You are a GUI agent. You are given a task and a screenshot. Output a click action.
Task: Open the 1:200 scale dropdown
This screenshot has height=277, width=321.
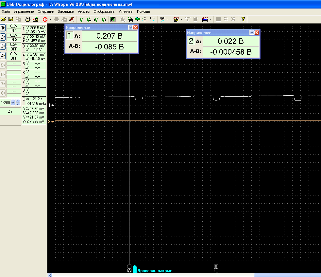click(x=13, y=102)
